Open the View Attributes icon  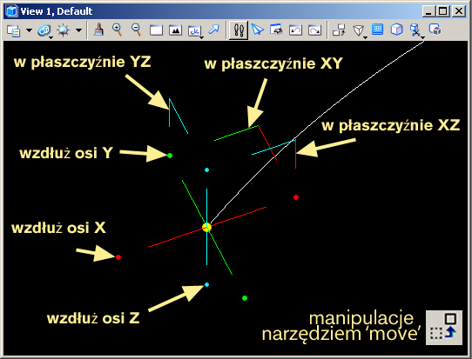tap(14, 30)
